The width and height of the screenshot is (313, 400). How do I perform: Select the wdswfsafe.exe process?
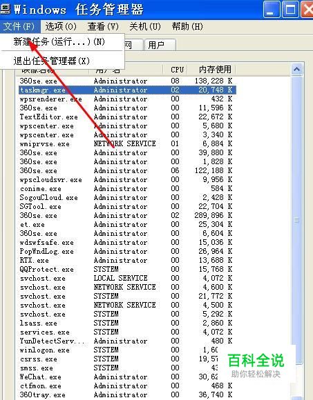(x=46, y=242)
